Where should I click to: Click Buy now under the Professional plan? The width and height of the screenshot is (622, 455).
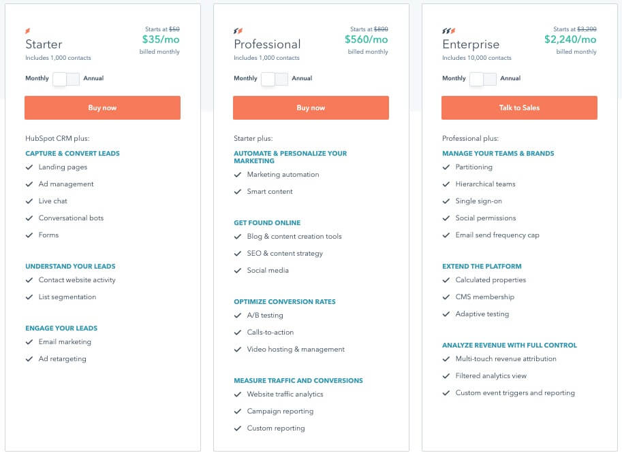pos(311,107)
